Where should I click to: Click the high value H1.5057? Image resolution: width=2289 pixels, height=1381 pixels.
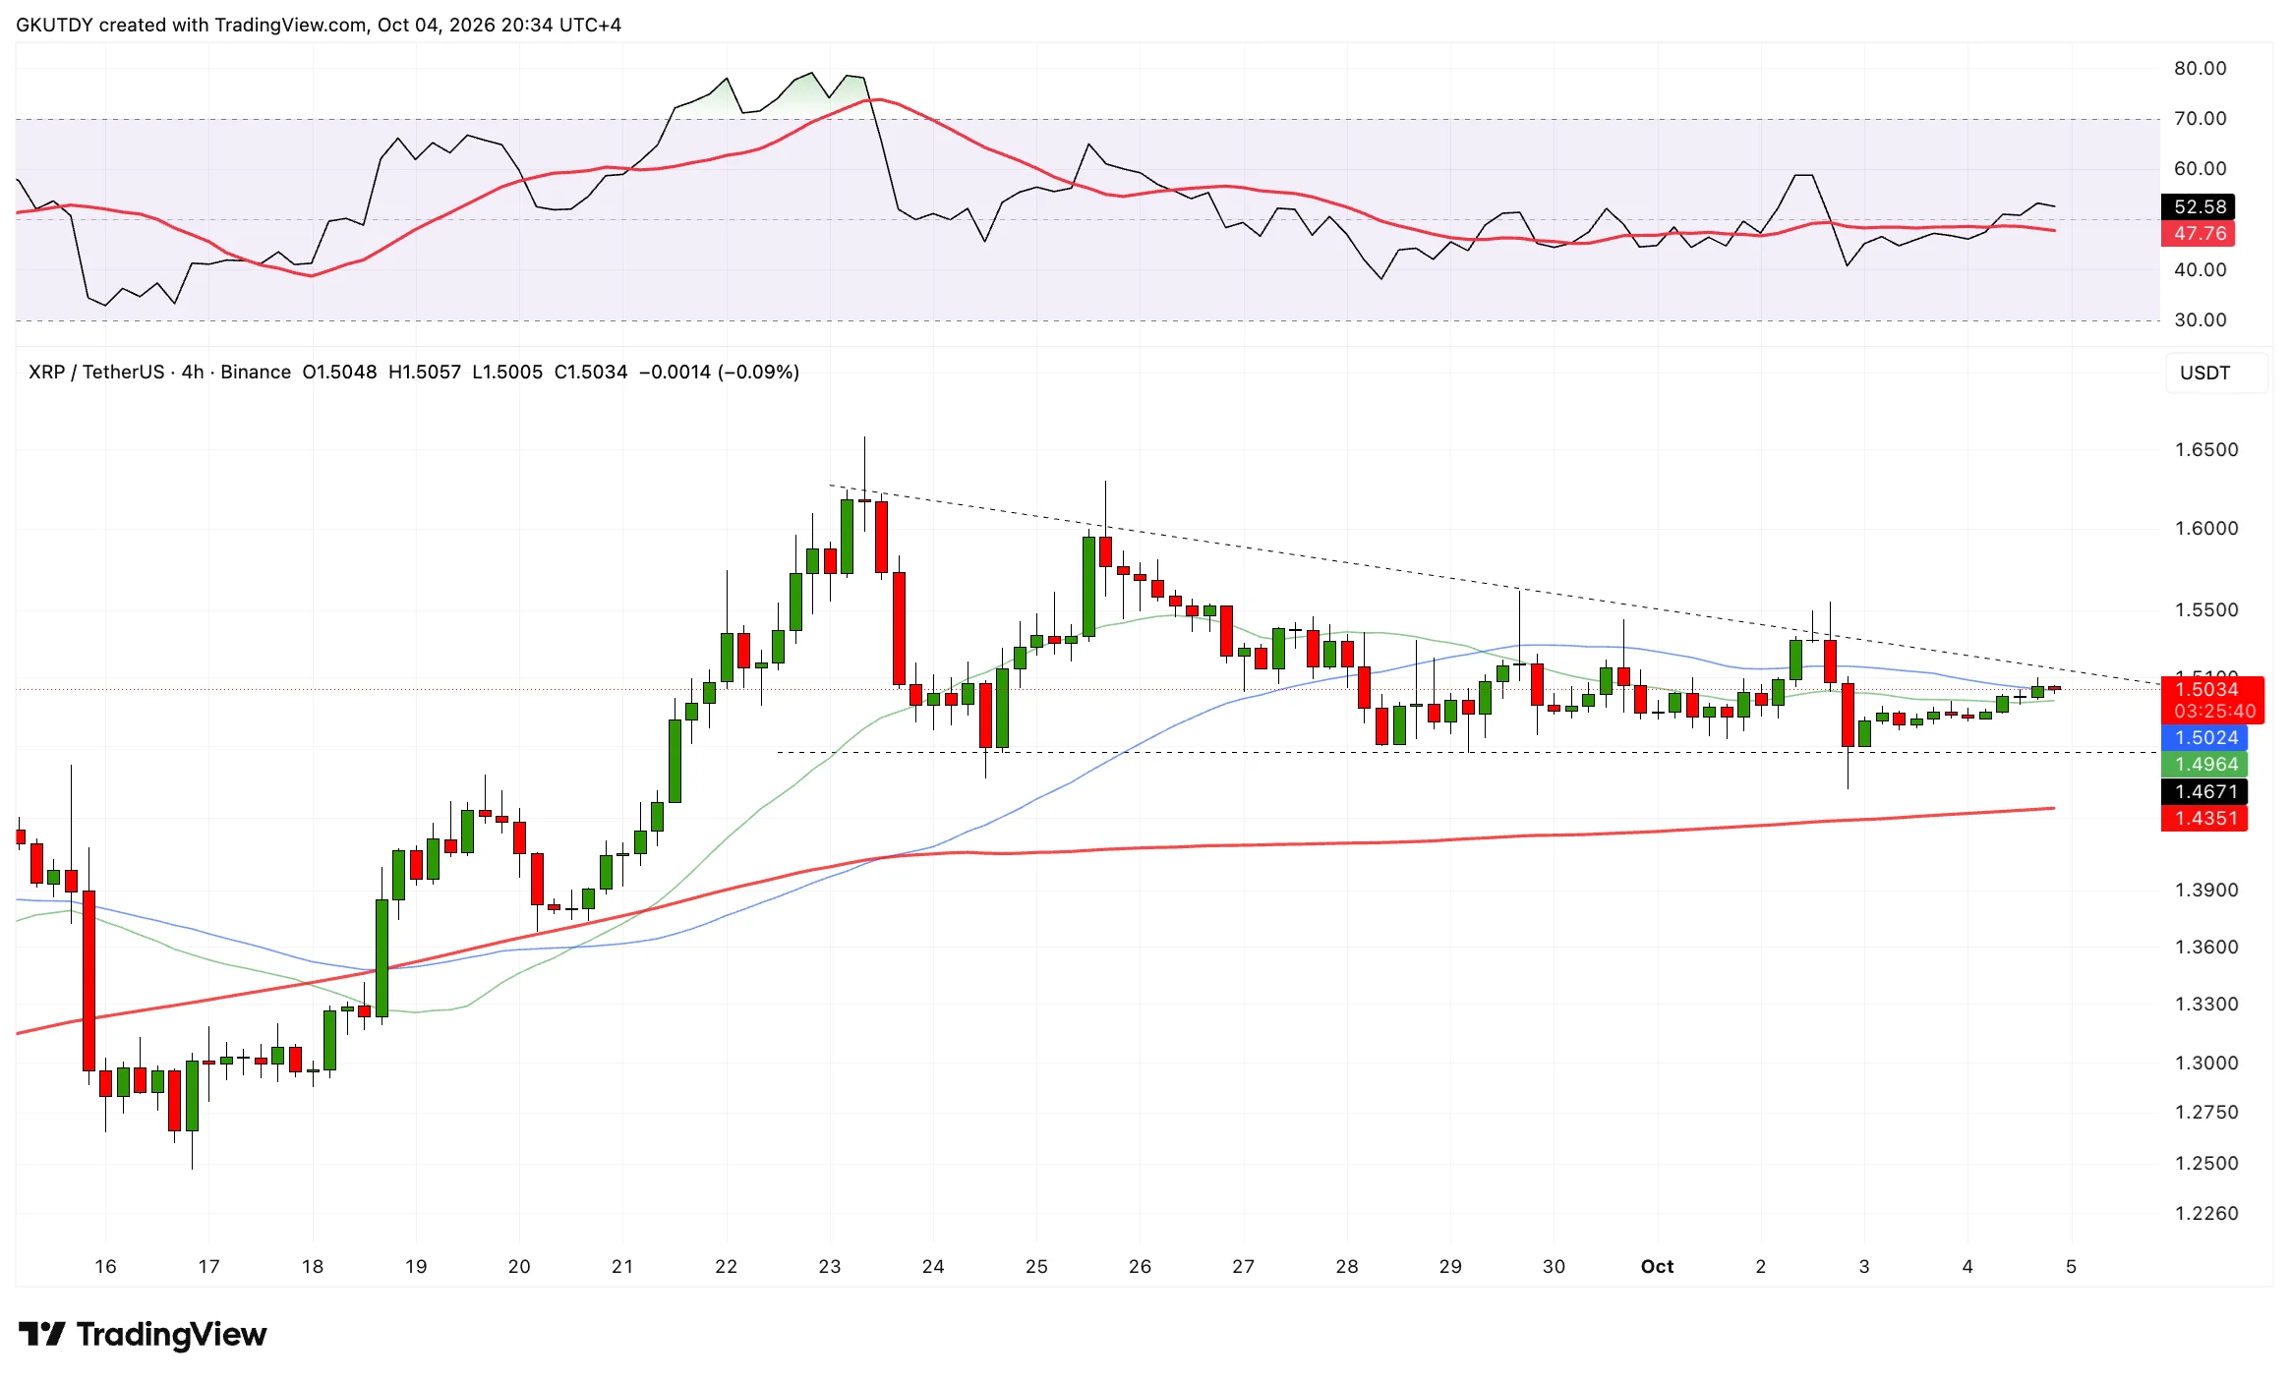[x=425, y=372]
